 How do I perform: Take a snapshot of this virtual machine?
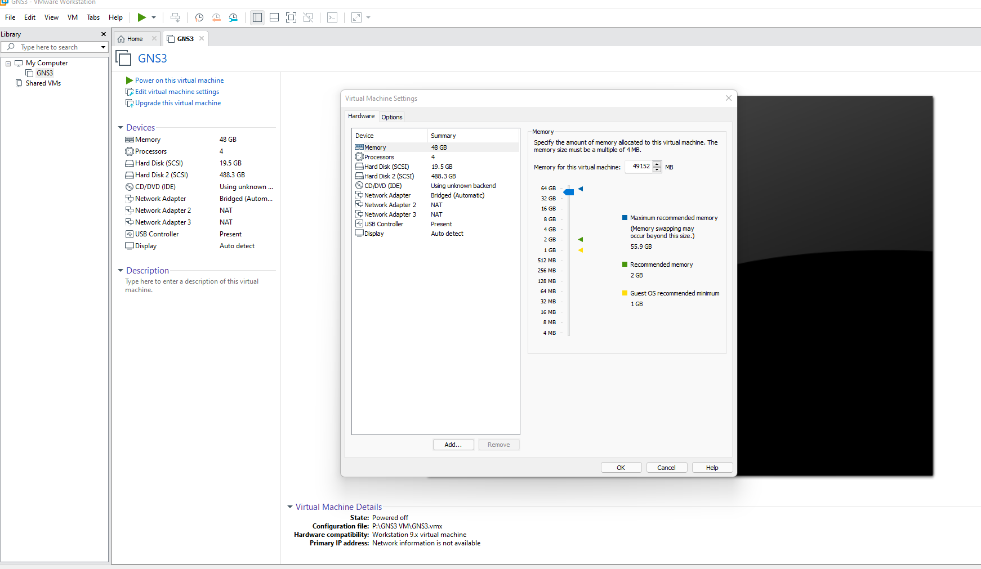point(199,17)
